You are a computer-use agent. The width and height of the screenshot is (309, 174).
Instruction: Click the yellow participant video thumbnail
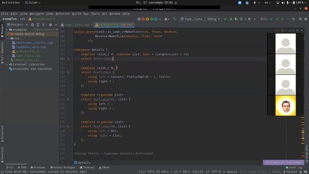pyautogui.click(x=285, y=105)
